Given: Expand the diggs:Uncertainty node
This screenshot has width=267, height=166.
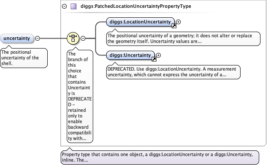Looking at the screenshot, I should (x=158, y=55).
